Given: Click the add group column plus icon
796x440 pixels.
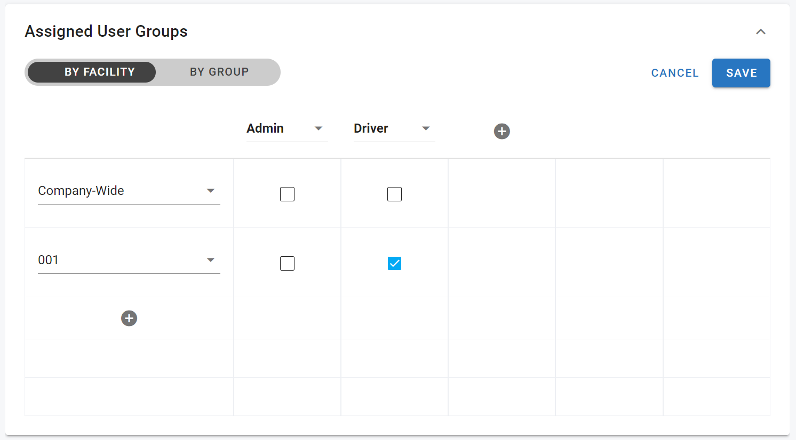Looking at the screenshot, I should (502, 131).
